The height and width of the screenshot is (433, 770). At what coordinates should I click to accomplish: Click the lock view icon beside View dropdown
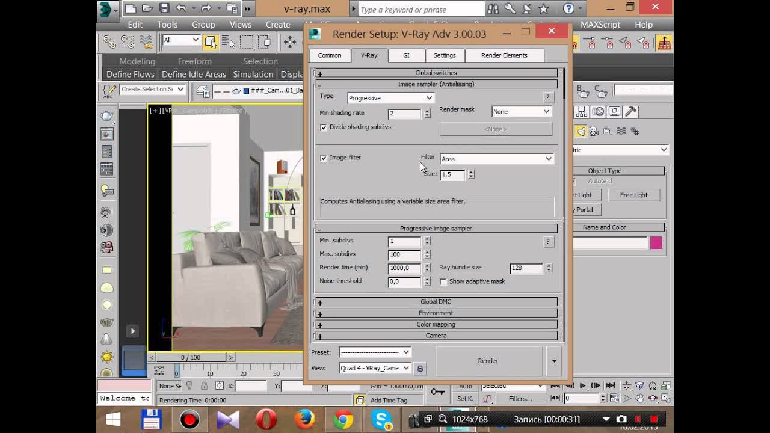[x=420, y=368]
